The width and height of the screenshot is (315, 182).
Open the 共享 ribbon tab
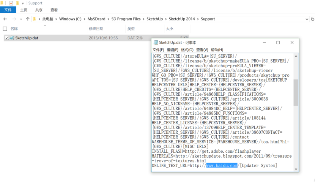pos(39,10)
